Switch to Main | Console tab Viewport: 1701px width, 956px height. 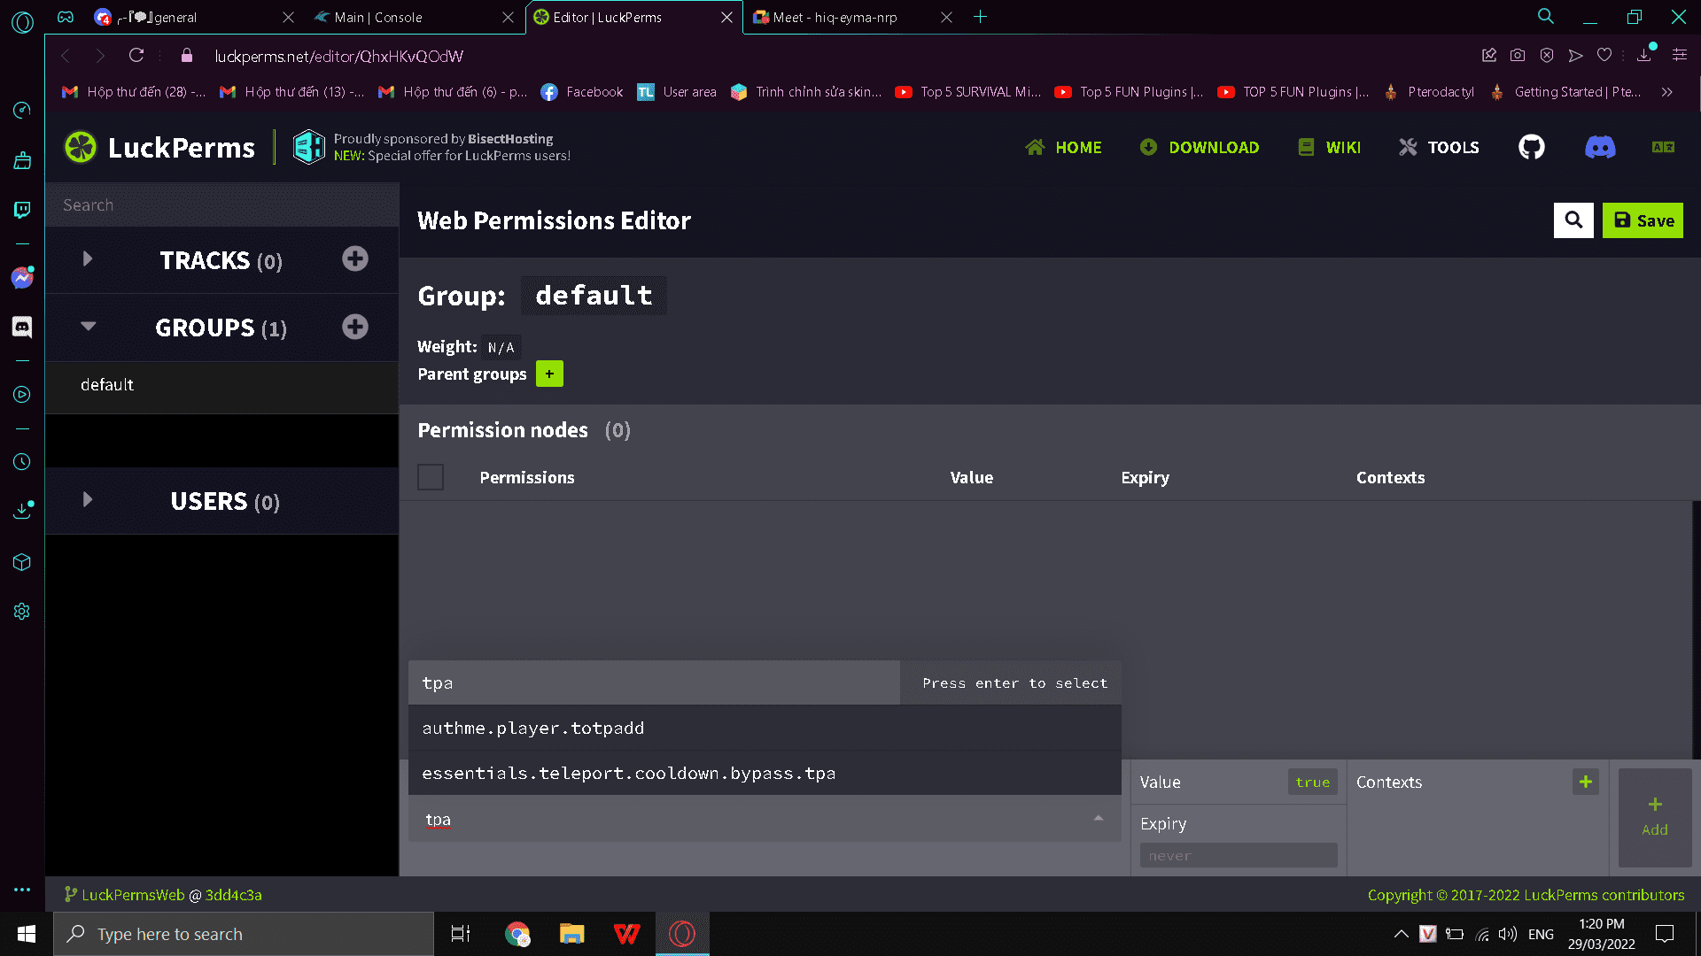pos(378,17)
